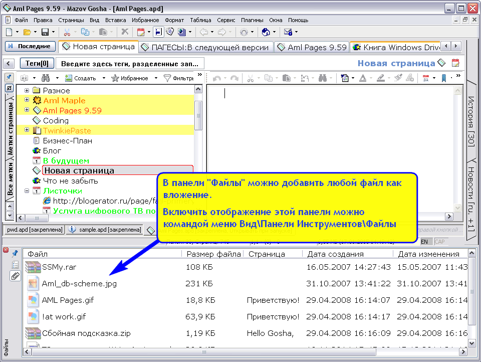Click the forward navigation arrow icon
Image resolution: width=481 pixels, height=362 pixels.
(x=222, y=32)
